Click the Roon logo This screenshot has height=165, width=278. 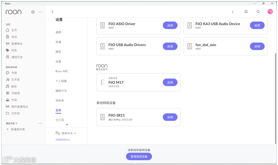(x=13, y=12)
